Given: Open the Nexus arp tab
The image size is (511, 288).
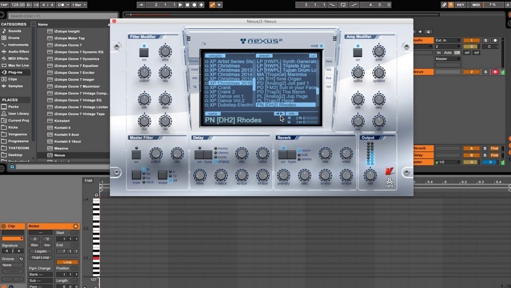Looking at the screenshot, I should (194, 78).
